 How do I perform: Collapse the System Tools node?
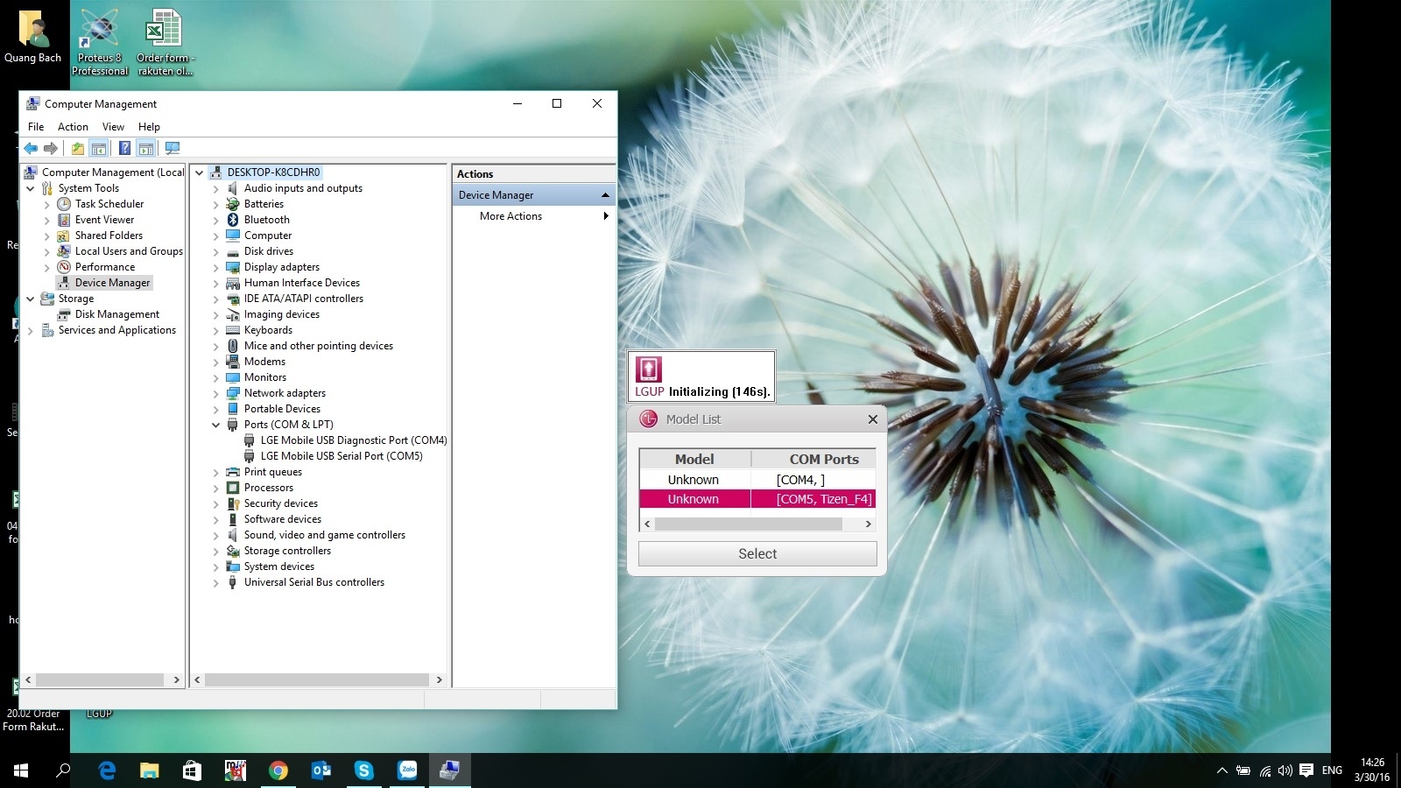31,188
